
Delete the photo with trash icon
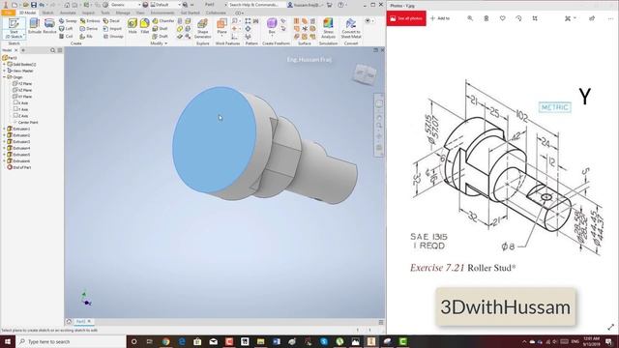click(486, 18)
